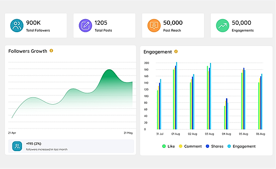Click the green Engagements trend icon

tap(223, 26)
